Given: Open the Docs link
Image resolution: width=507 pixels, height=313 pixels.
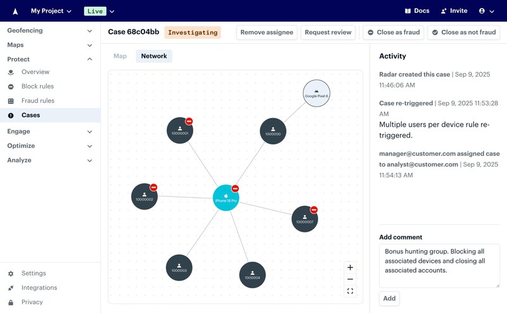Looking at the screenshot, I should coord(416,11).
